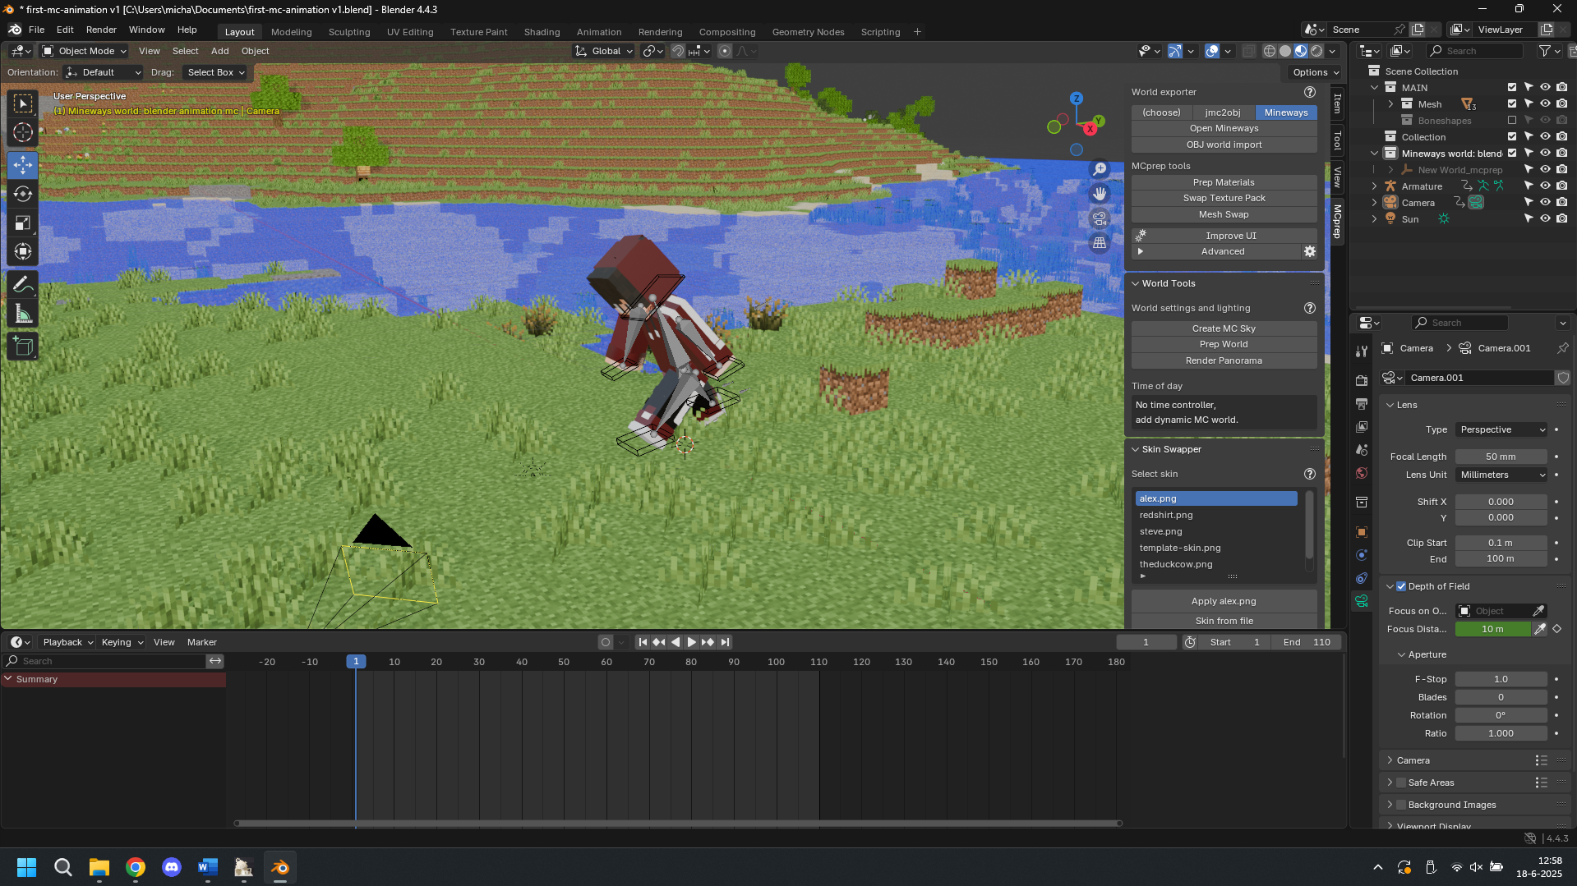Hide the Sun object in viewport
Image resolution: width=1577 pixels, height=886 pixels.
1545,219
